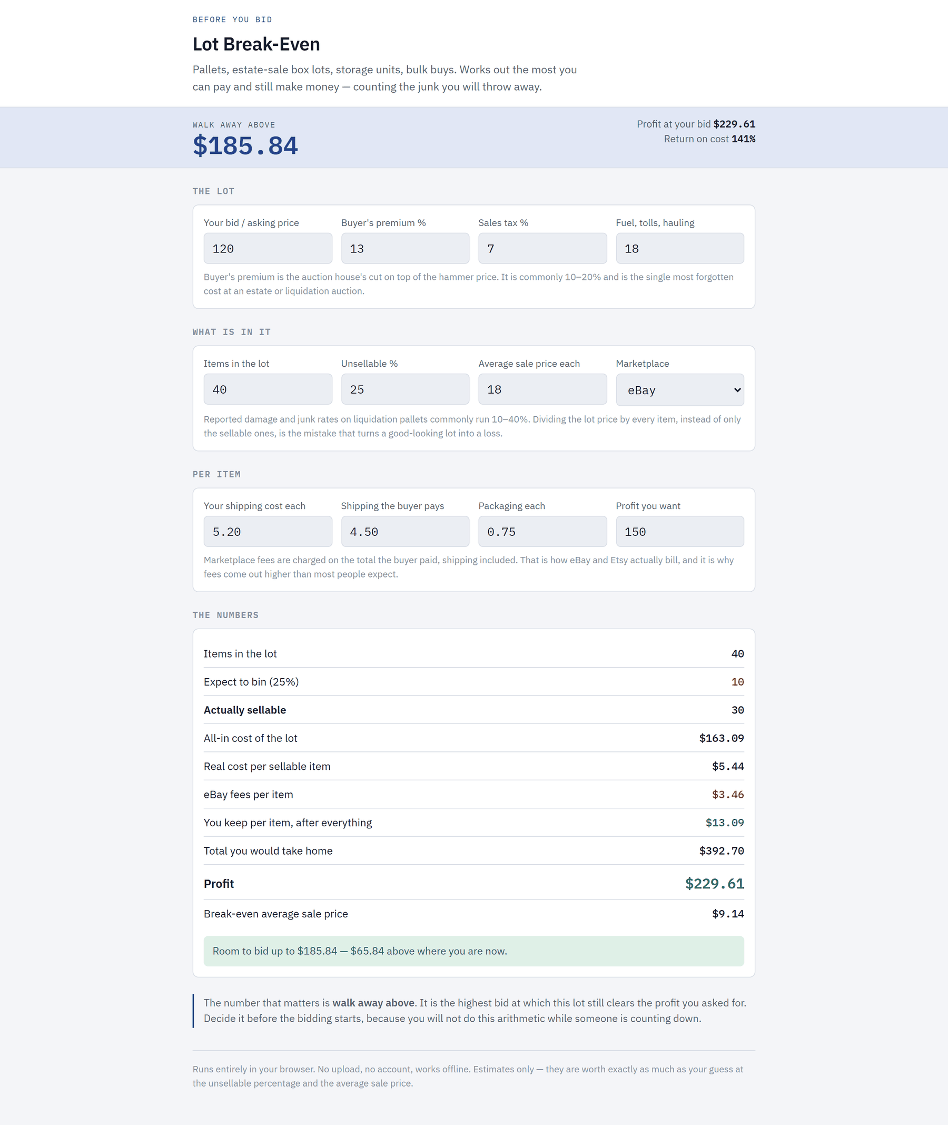Viewport: 948px width, 1125px height.
Task: Select the All-in cost value $163.09
Action: [x=721, y=738]
